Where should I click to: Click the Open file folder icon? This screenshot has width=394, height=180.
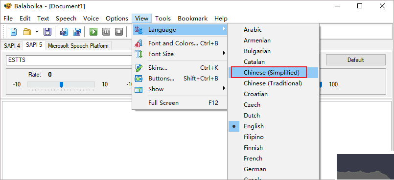[x=27, y=32]
